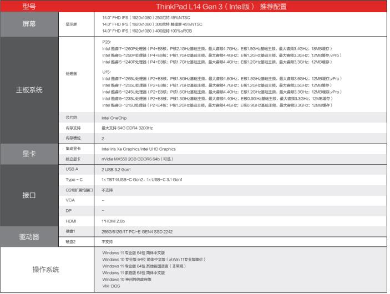Click the '芯片组' row label
This screenshot has height=294, width=390.
(x=71, y=118)
